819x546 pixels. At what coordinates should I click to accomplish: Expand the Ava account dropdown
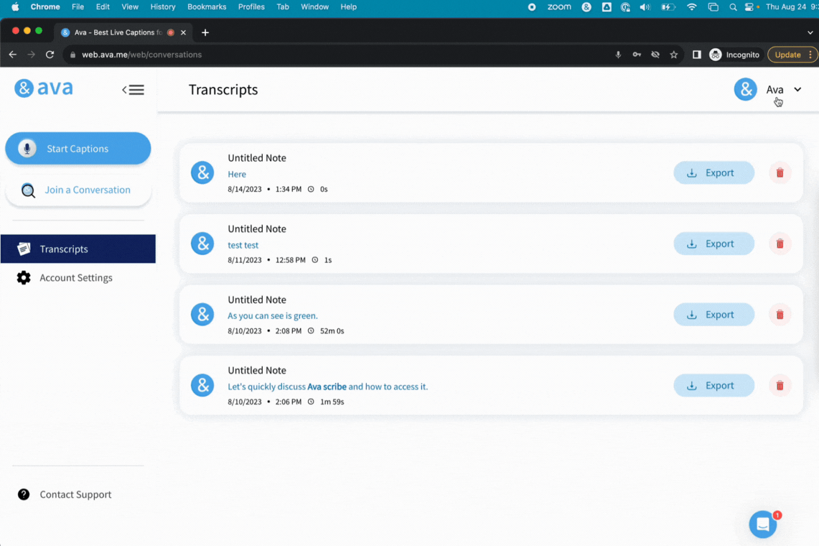click(x=798, y=89)
